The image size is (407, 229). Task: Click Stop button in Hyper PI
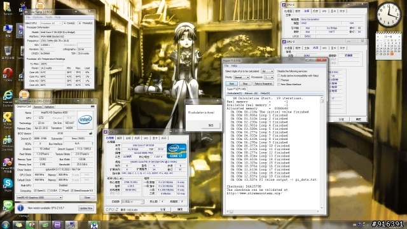[x=245, y=83]
